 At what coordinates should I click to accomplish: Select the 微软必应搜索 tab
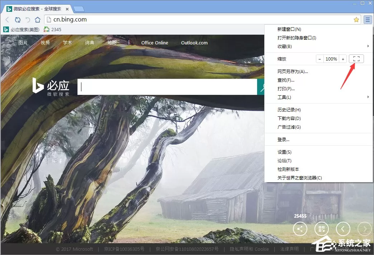[38, 9]
